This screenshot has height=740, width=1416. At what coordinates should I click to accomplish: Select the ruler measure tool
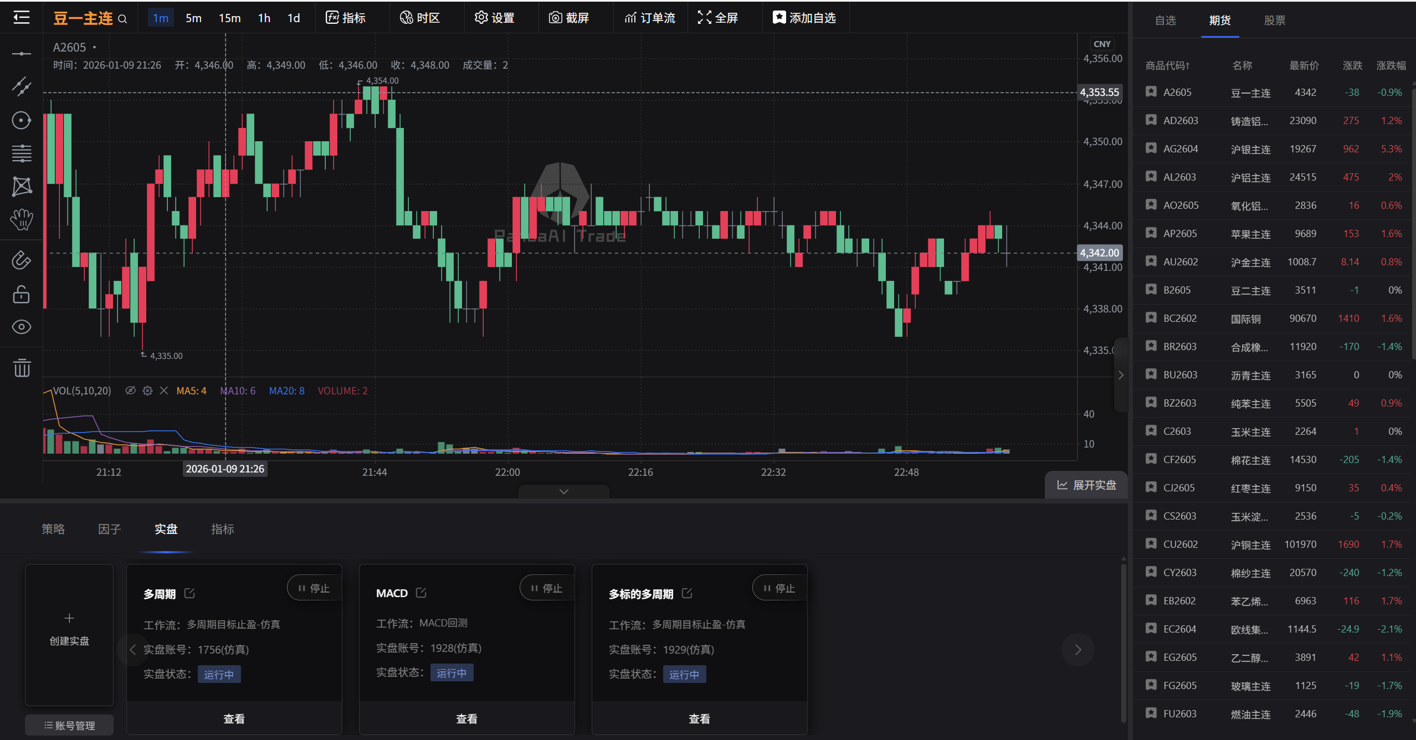point(22,260)
